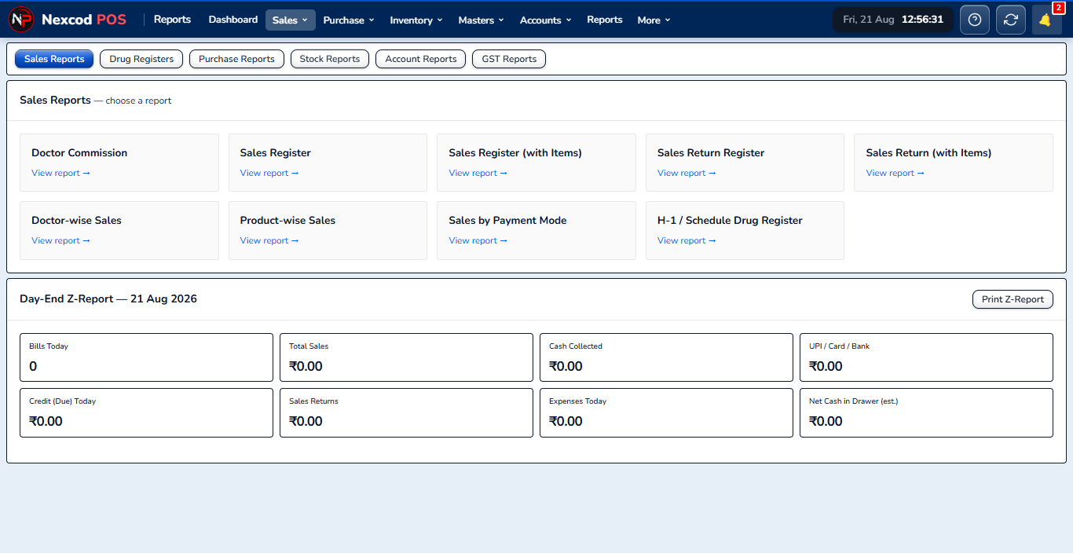Expand the Masters menu dropdown
This screenshot has width=1073, height=553.
coord(482,20)
